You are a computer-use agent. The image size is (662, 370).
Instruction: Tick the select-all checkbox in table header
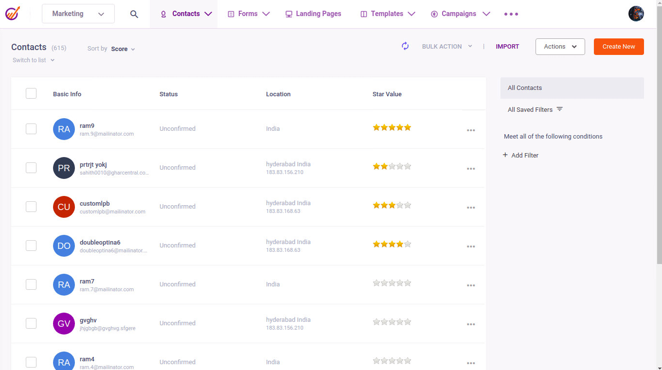31,93
